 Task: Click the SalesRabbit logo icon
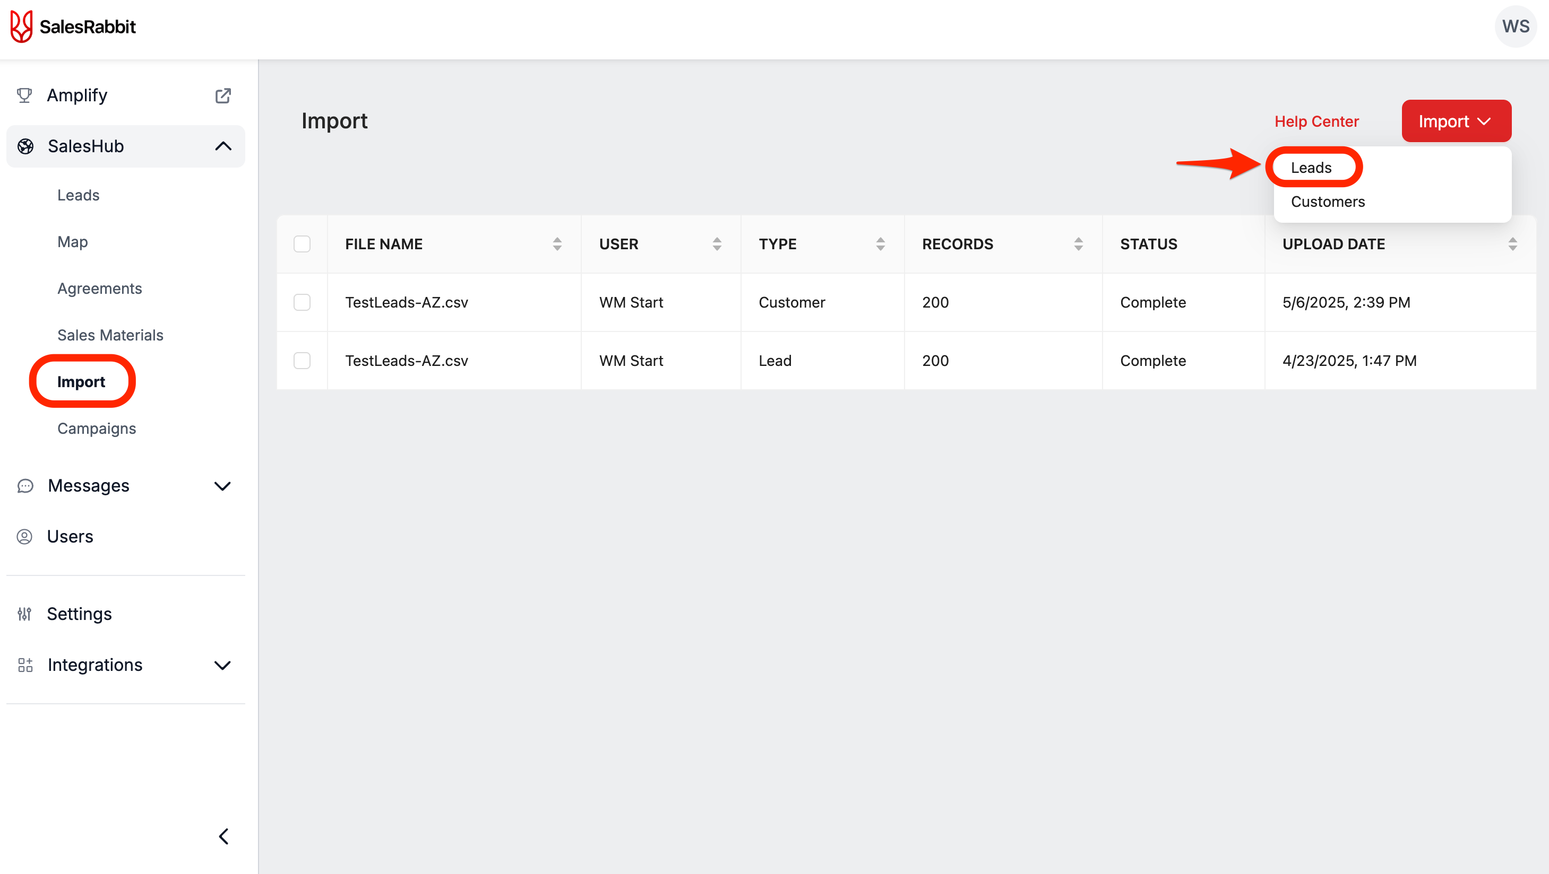(22, 27)
